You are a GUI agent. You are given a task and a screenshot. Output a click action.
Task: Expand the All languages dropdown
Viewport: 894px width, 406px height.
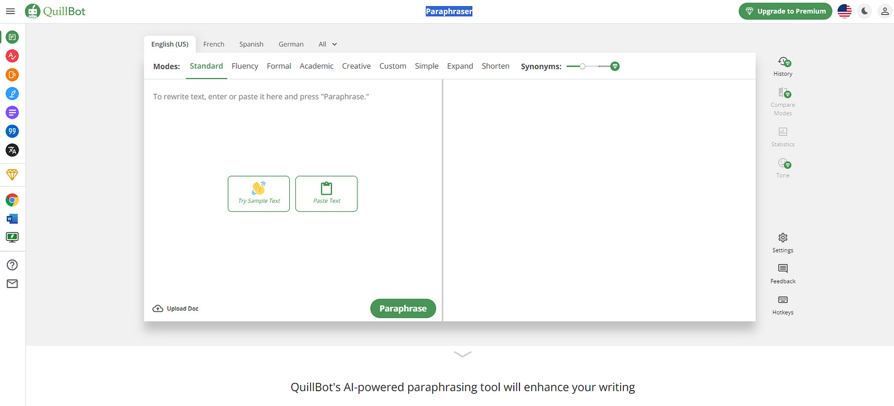tap(328, 44)
